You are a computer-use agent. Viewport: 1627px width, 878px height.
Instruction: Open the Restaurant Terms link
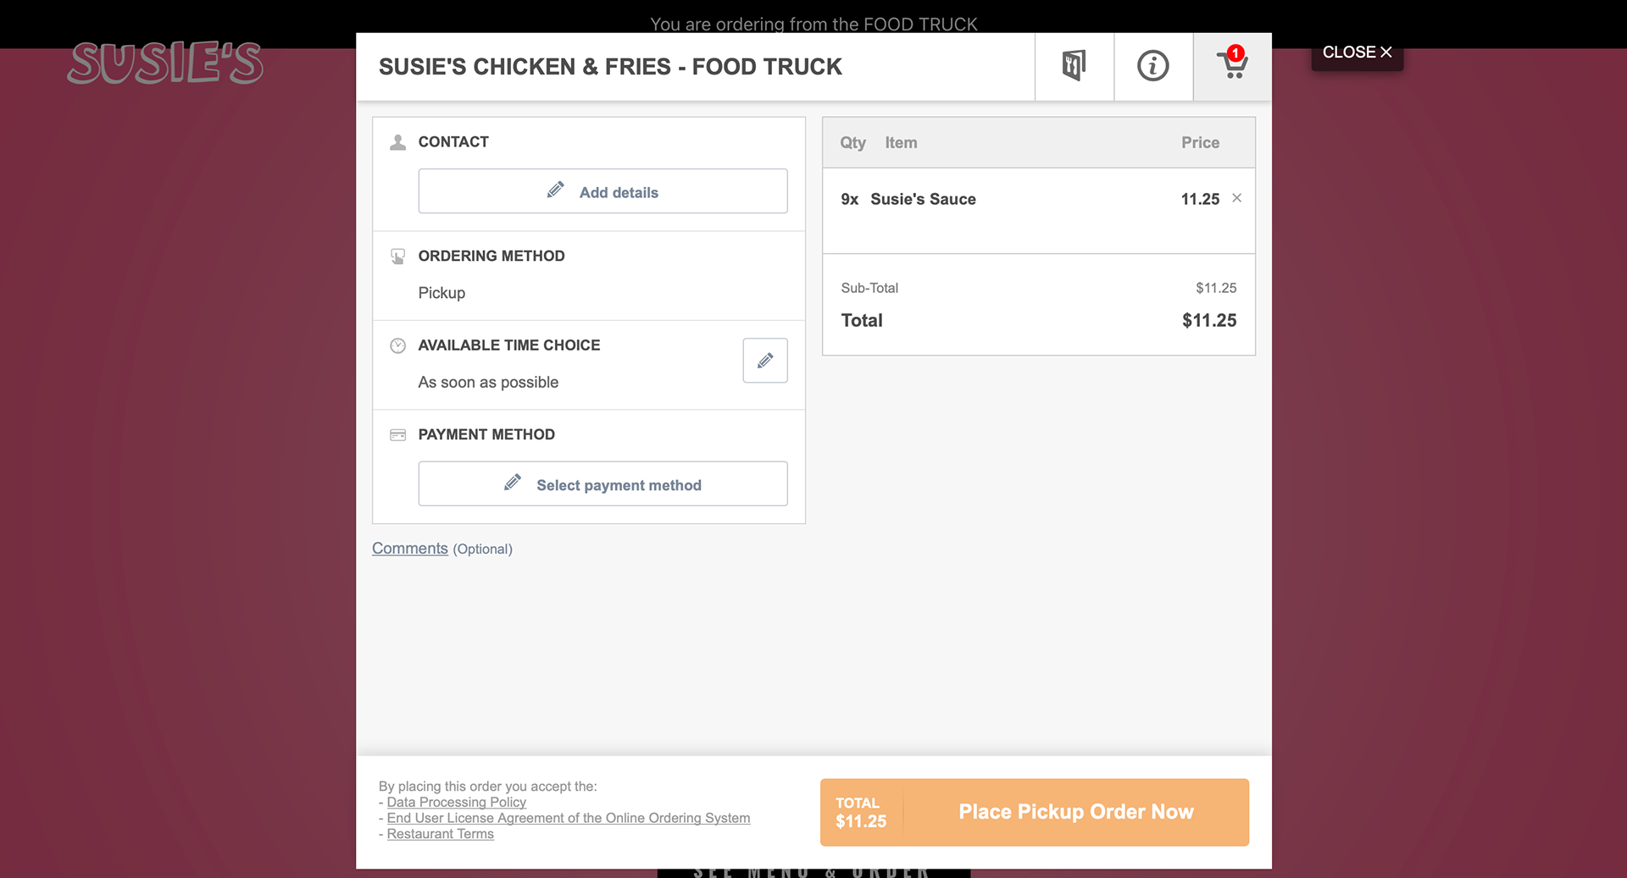tap(440, 834)
